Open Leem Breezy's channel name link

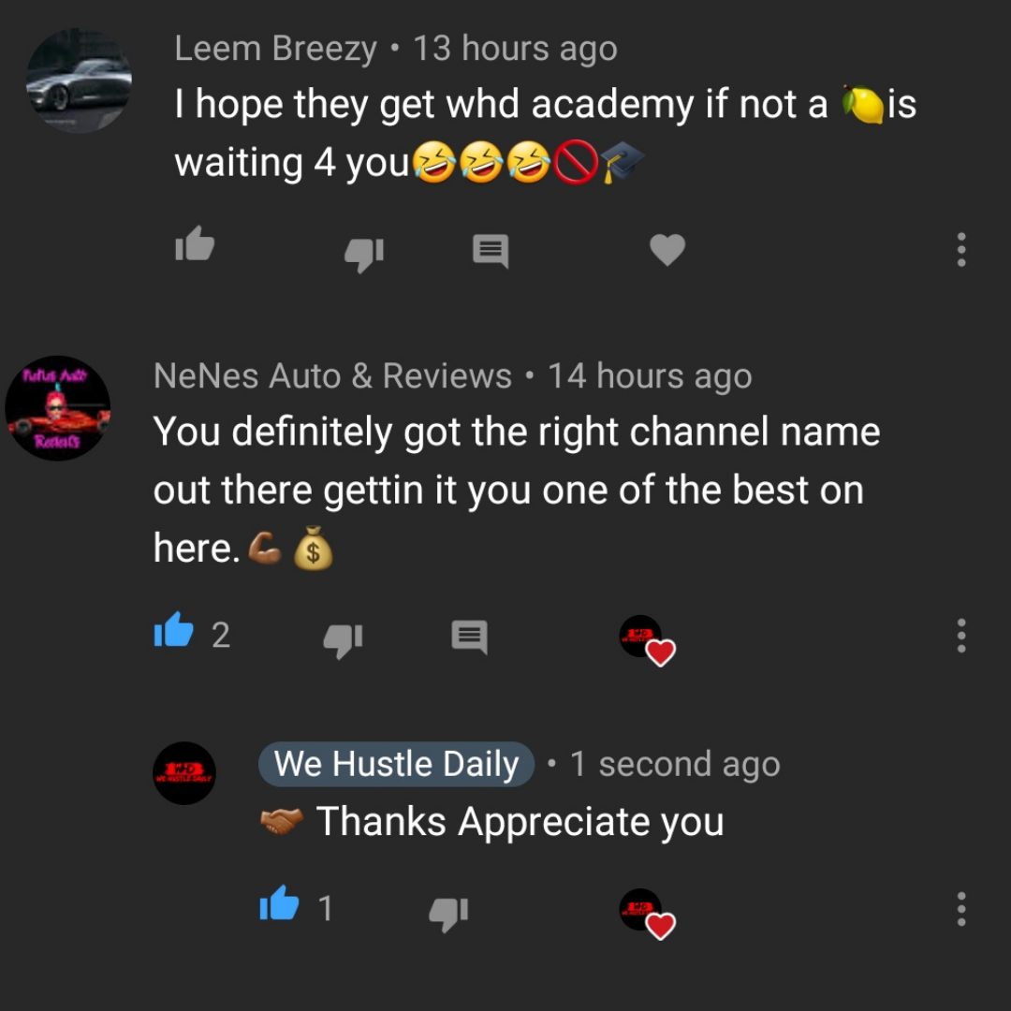(275, 49)
